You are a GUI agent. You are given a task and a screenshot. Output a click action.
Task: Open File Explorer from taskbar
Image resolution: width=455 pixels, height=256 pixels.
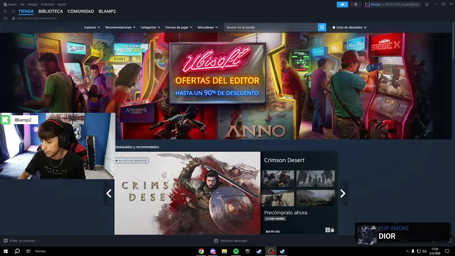coord(224,251)
